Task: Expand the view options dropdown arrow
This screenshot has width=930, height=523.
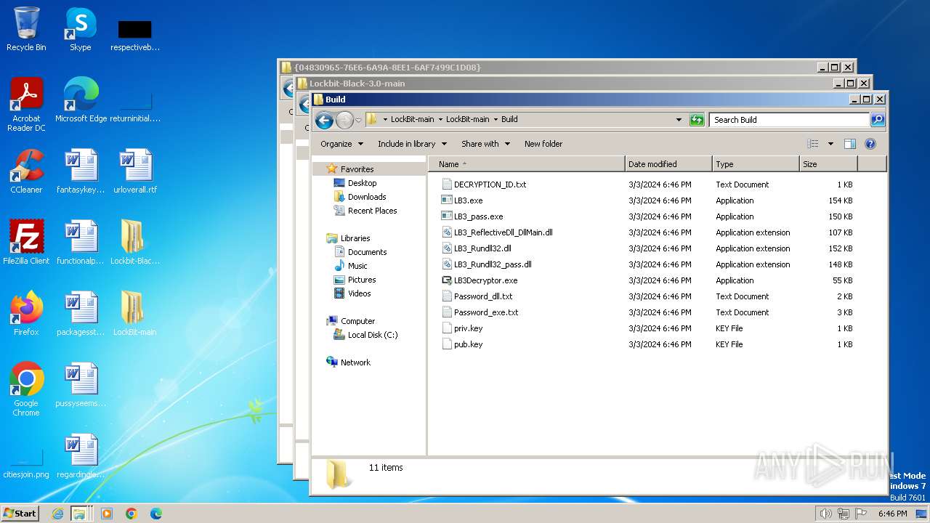Action: point(830,144)
